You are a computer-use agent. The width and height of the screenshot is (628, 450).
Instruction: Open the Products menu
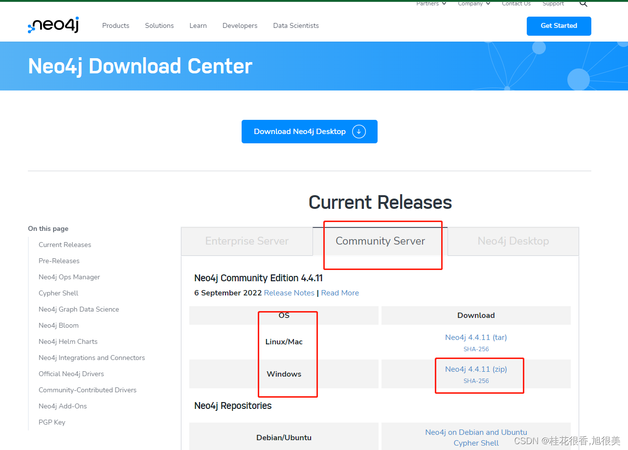pyautogui.click(x=116, y=25)
